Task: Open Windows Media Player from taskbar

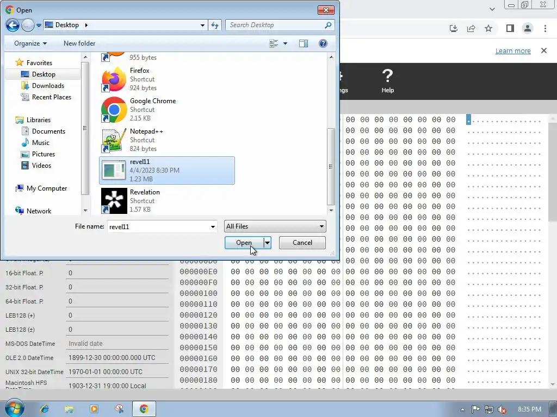Action: click(94, 409)
